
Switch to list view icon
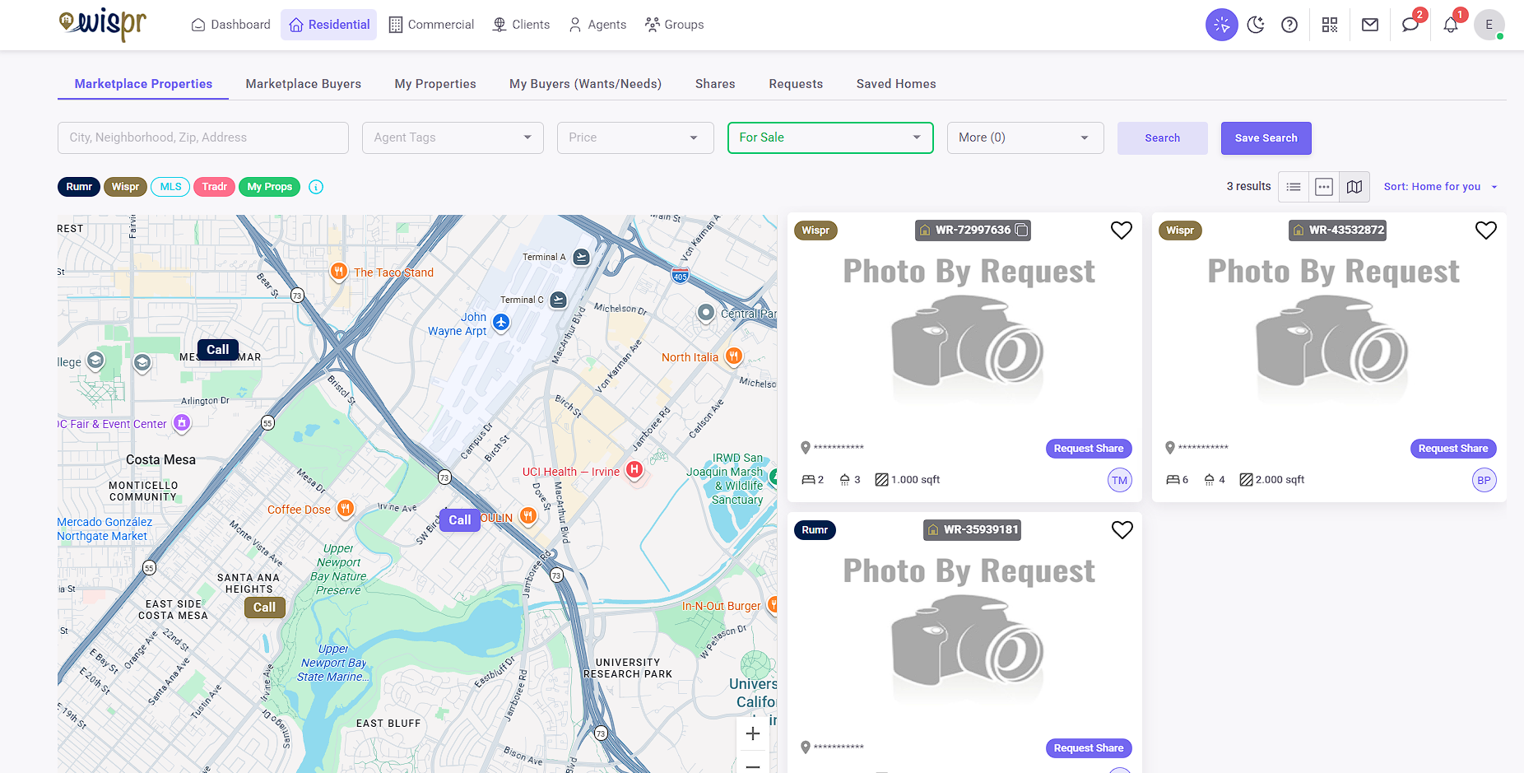pos(1294,187)
